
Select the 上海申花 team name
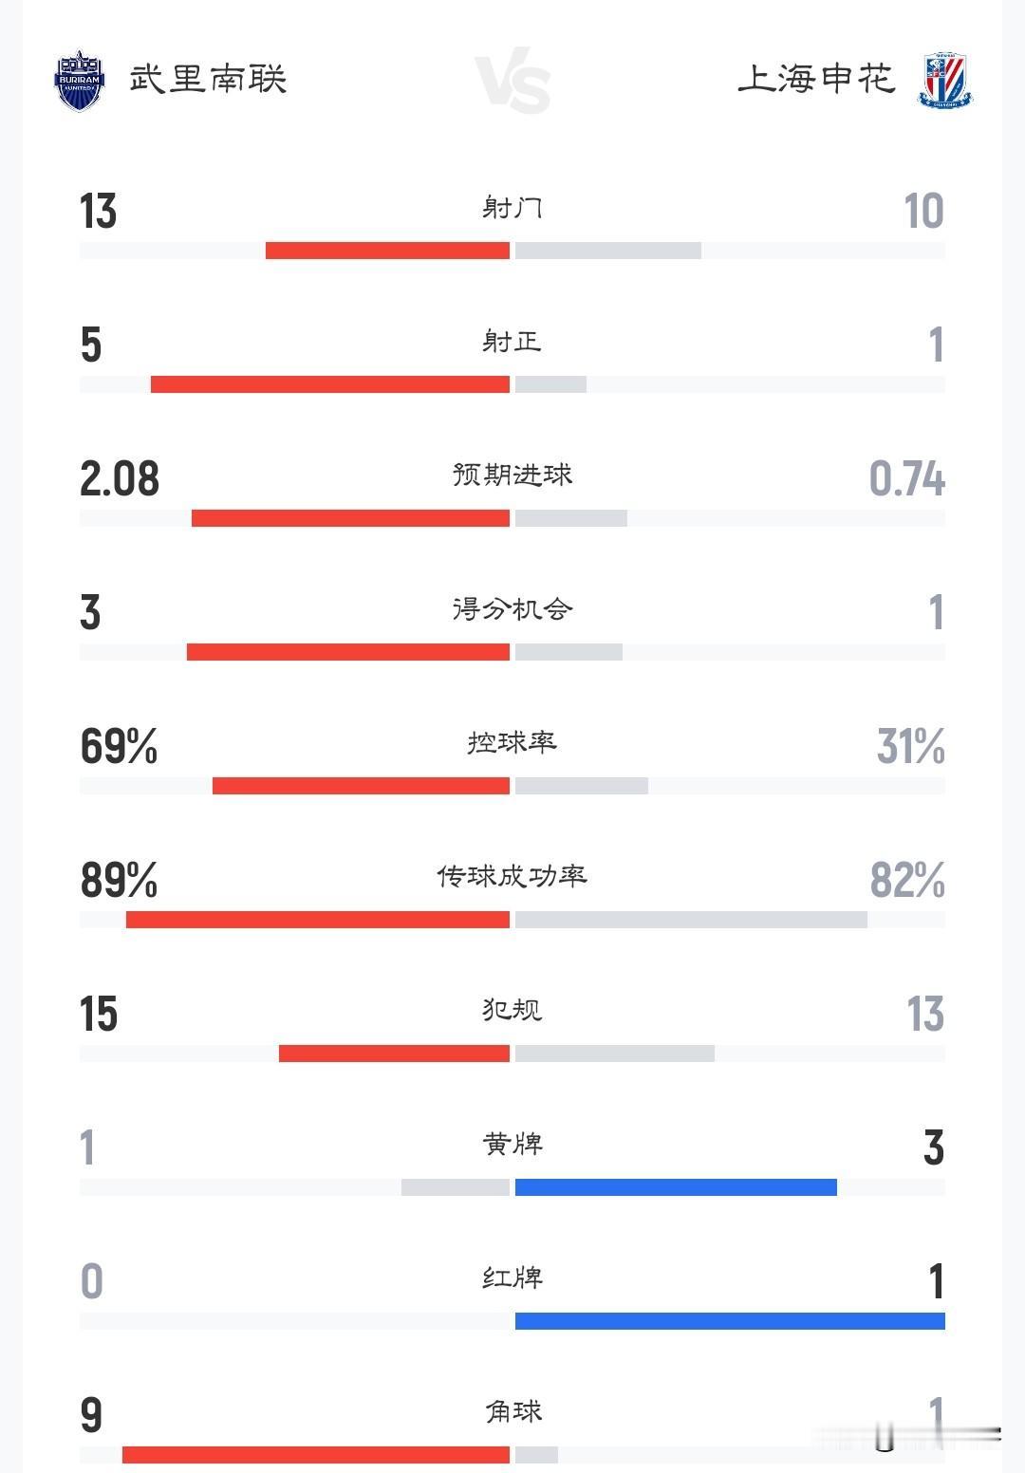(x=816, y=79)
